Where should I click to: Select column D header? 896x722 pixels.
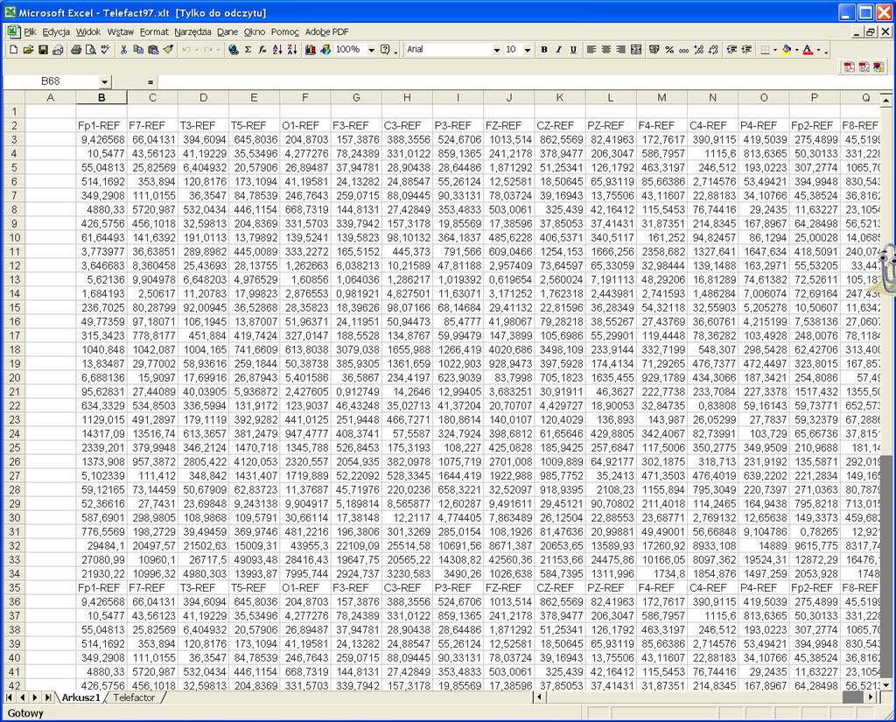point(203,98)
